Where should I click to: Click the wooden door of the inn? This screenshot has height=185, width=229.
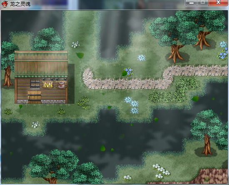(35, 97)
